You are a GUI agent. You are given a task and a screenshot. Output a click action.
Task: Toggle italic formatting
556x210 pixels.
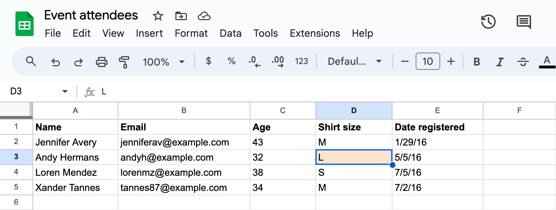[500, 61]
